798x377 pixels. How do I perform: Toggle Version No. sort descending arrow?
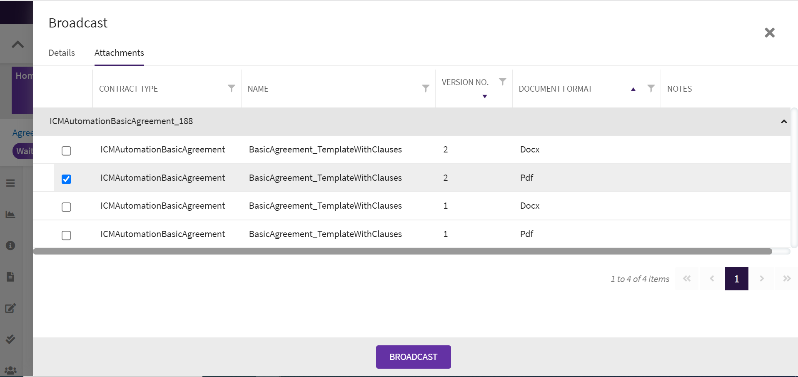(484, 97)
